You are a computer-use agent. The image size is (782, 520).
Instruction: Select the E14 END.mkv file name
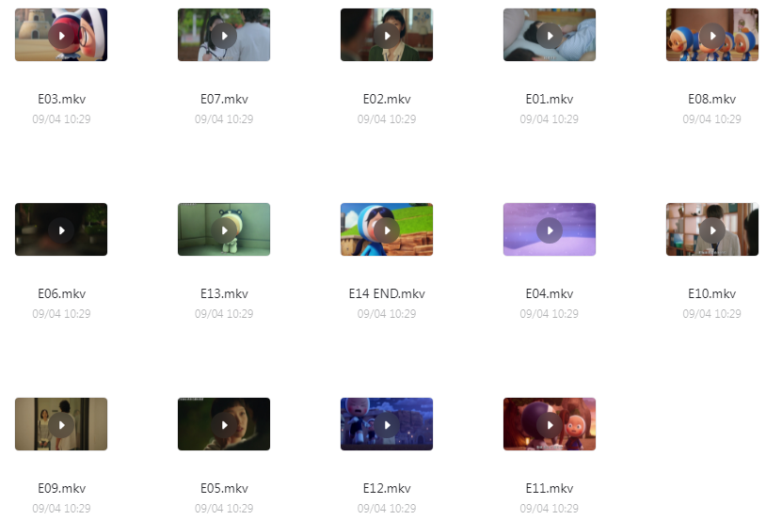pos(387,293)
